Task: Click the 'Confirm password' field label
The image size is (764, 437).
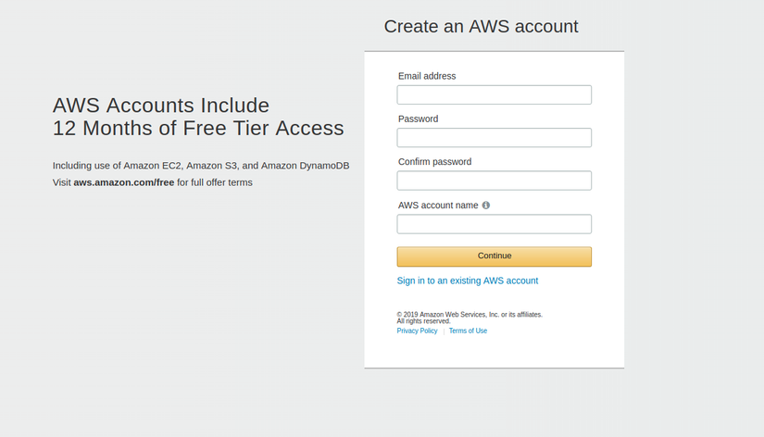Action: (434, 162)
